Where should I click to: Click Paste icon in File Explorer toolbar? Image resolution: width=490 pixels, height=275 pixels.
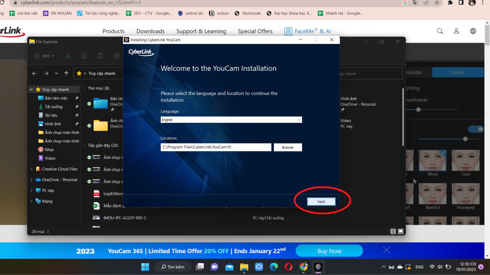101,56
